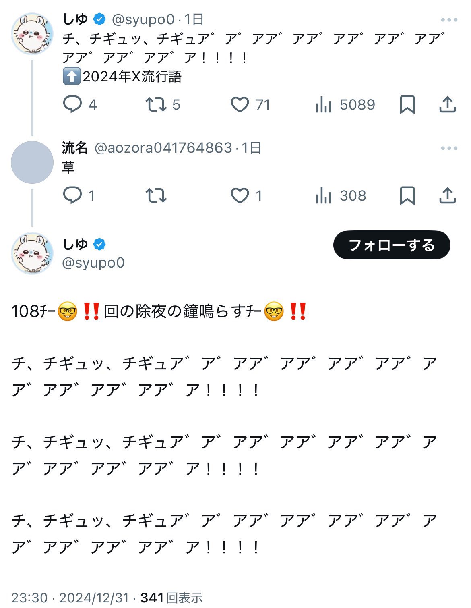
Task: Open the @syupo0 handle below しゅ
Action: 93,263
